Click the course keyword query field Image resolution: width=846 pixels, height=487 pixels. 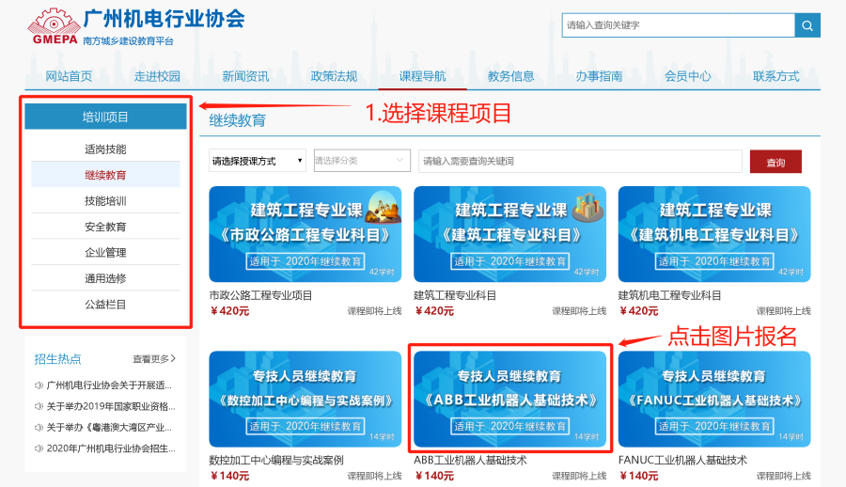point(578,161)
